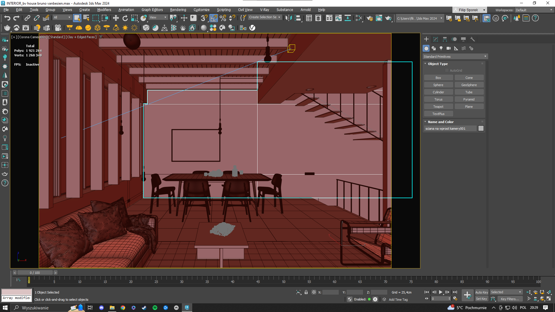Open the selection filter All dropdown
This screenshot has height=312, width=555.
[62, 17]
